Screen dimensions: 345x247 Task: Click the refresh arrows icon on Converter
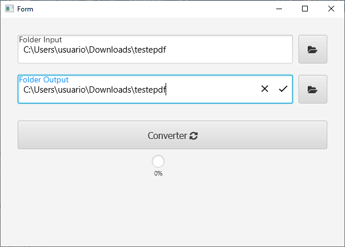(194, 136)
